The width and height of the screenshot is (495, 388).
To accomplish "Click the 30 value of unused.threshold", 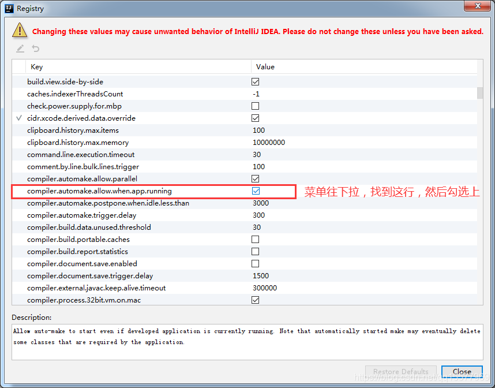I will 257,227.
